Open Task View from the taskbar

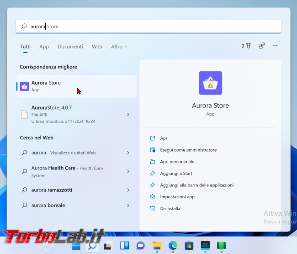(x=108, y=246)
